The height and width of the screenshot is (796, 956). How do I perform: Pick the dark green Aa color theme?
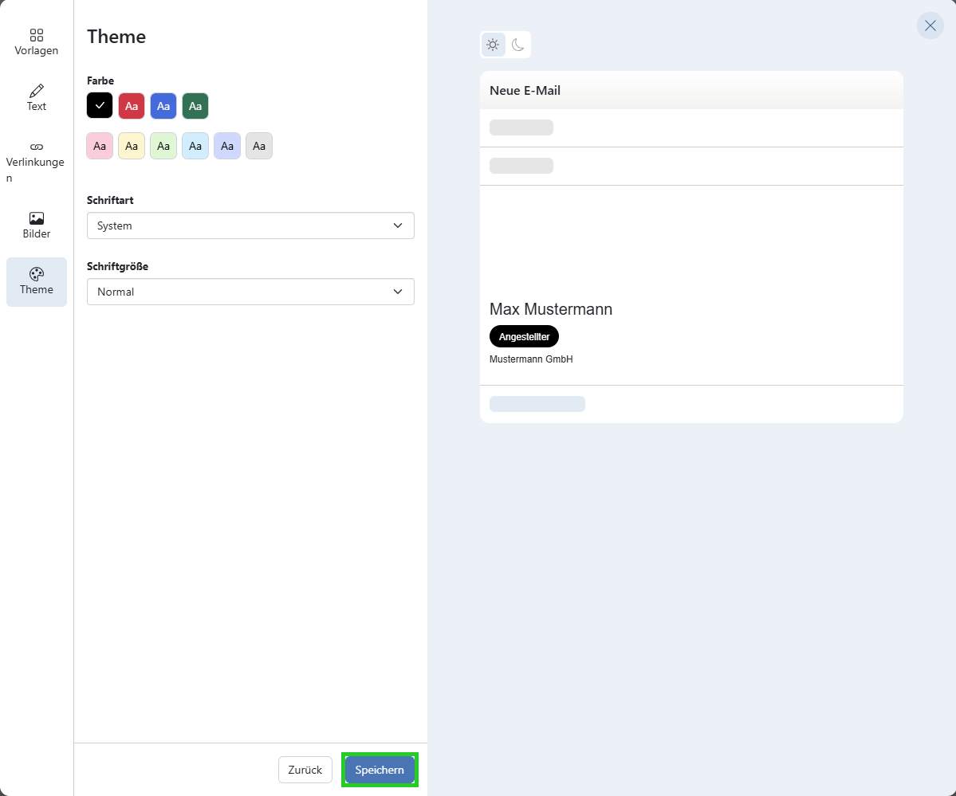pyautogui.click(x=195, y=105)
